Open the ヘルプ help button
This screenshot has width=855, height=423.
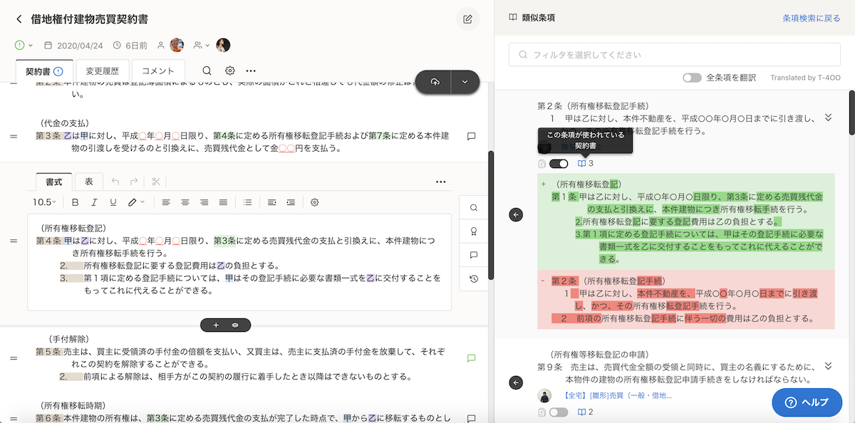click(807, 402)
